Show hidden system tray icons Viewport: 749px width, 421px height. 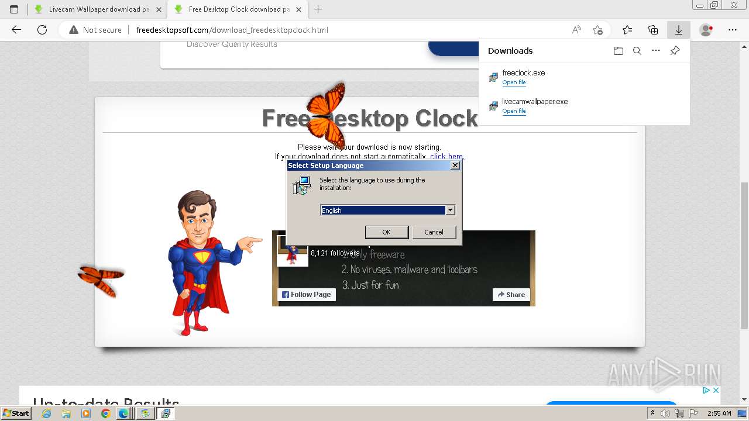tap(652, 413)
